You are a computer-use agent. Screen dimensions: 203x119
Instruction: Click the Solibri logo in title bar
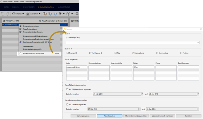[1, 2]
